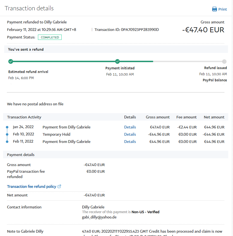Select the Feb 11, 2022 timeline dot

point(7,142)
